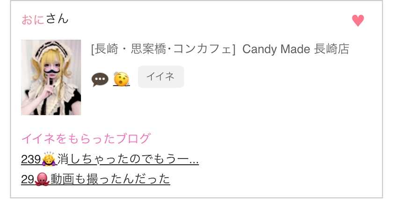Image resolution: width=393 pixels, height=199 pixels.
Task: Select the astonished face emoji reaction
Action: (121, 79)
